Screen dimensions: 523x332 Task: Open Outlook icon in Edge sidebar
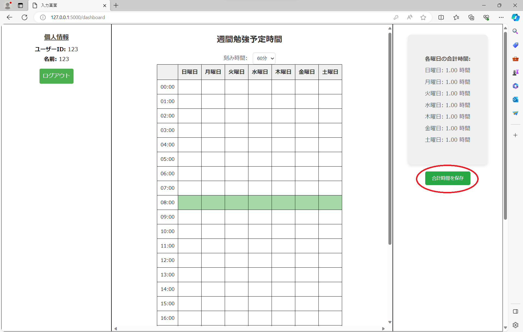pyautogui.click(x=515, y=99)
